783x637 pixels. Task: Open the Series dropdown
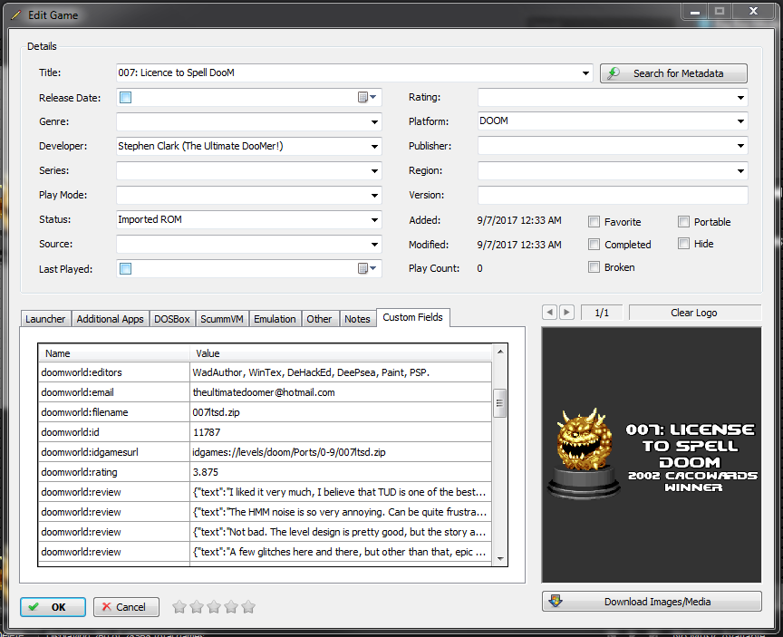374,170
